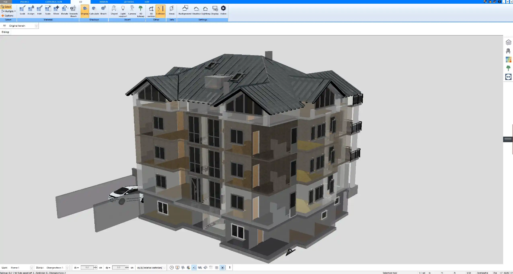Image resolution: width=513 pixels, height=274 pixels.
Task: Increase the dx value with the spinner
Action: pyautogui.click(x=95, y=266)
